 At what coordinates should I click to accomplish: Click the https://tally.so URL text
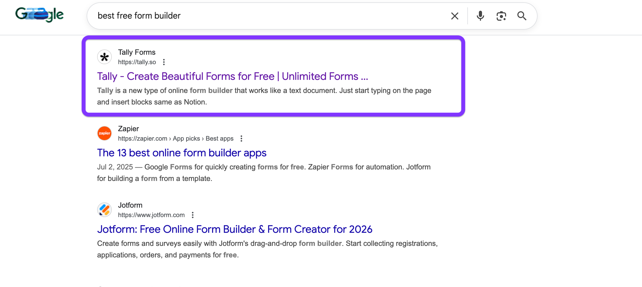coord(137,62)
